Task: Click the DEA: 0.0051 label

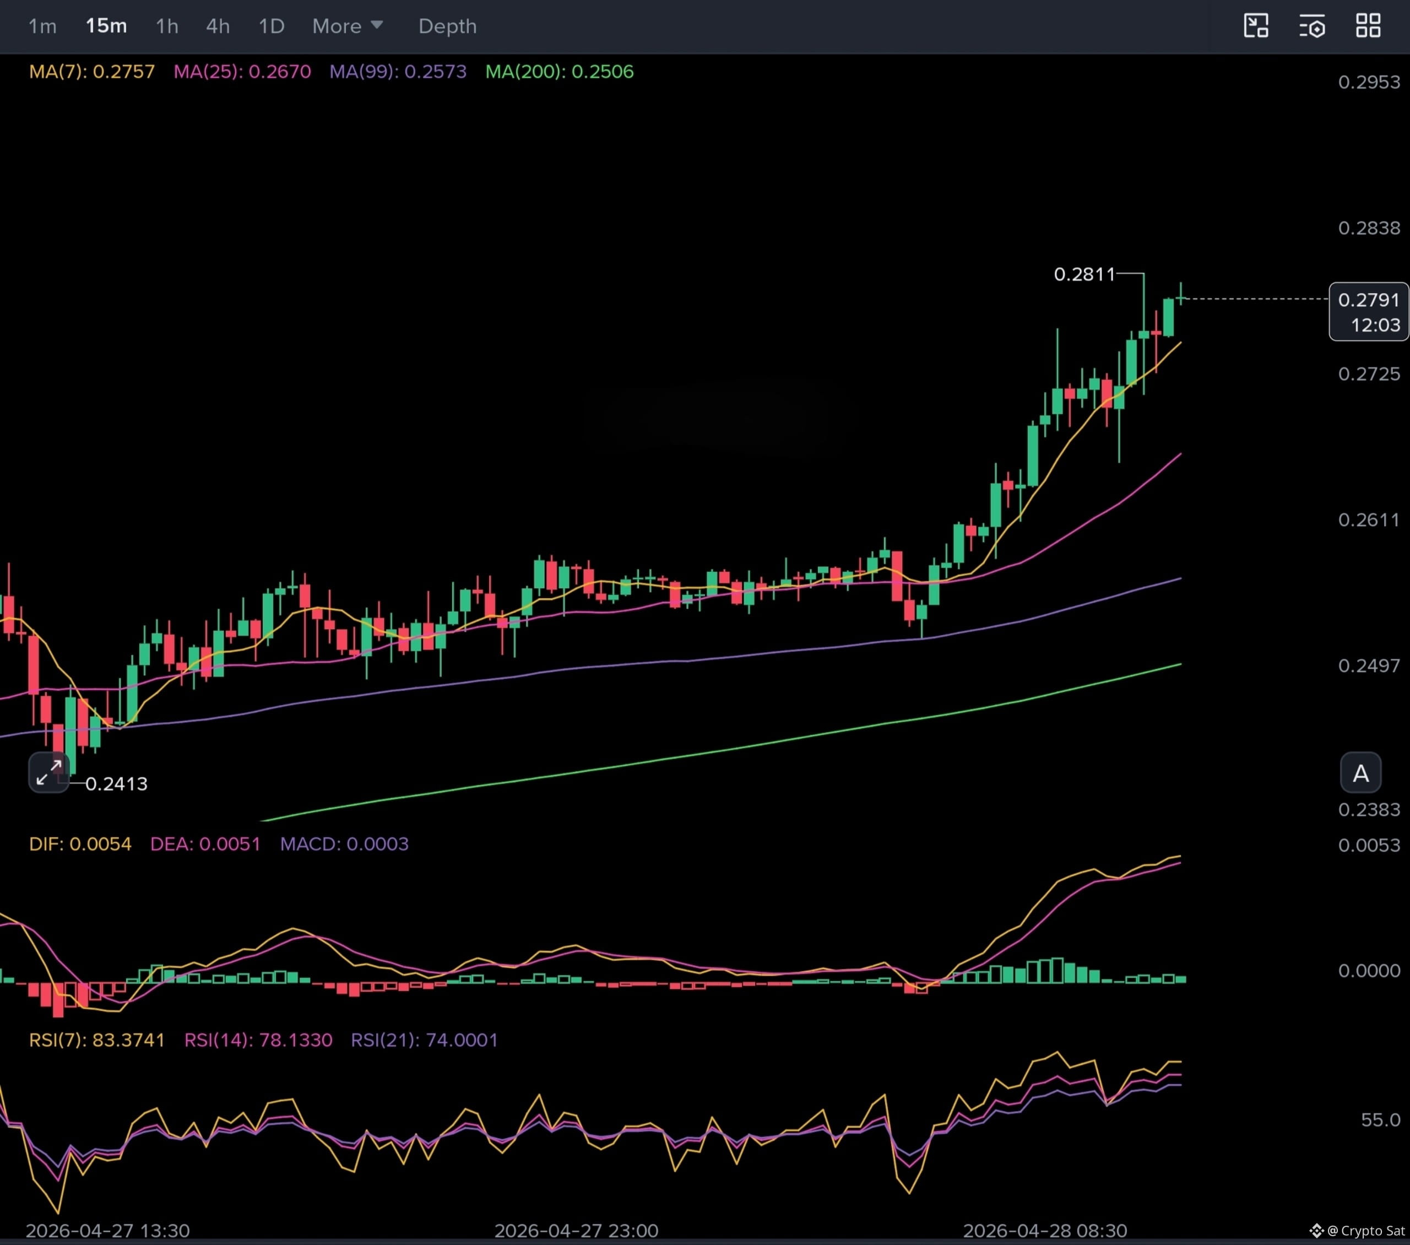Action: coord(205,844)
